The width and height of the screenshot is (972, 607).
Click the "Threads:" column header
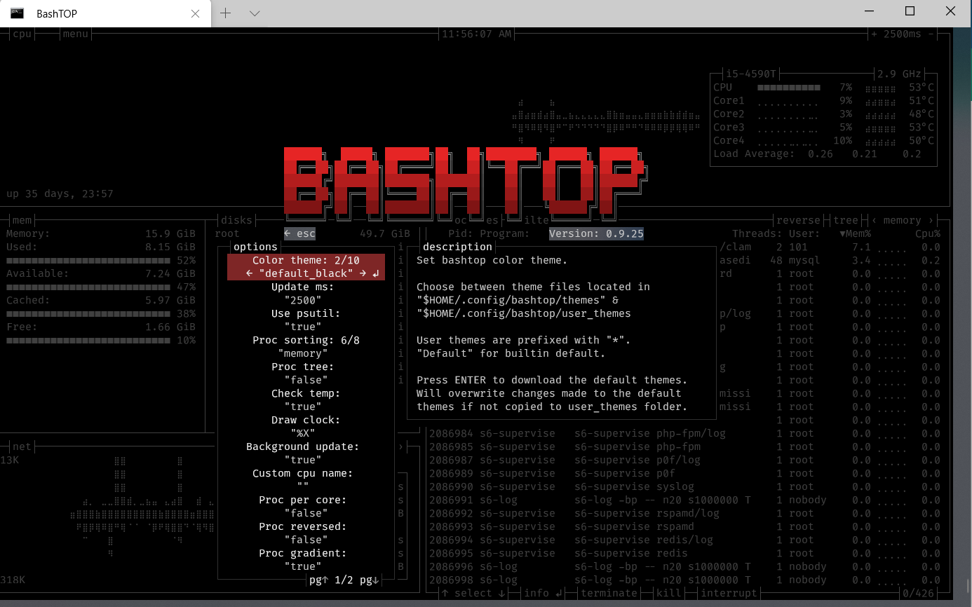click(757, 233)
